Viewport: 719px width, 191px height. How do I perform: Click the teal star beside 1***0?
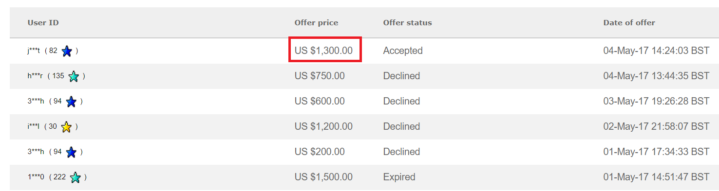click(75, 177)
